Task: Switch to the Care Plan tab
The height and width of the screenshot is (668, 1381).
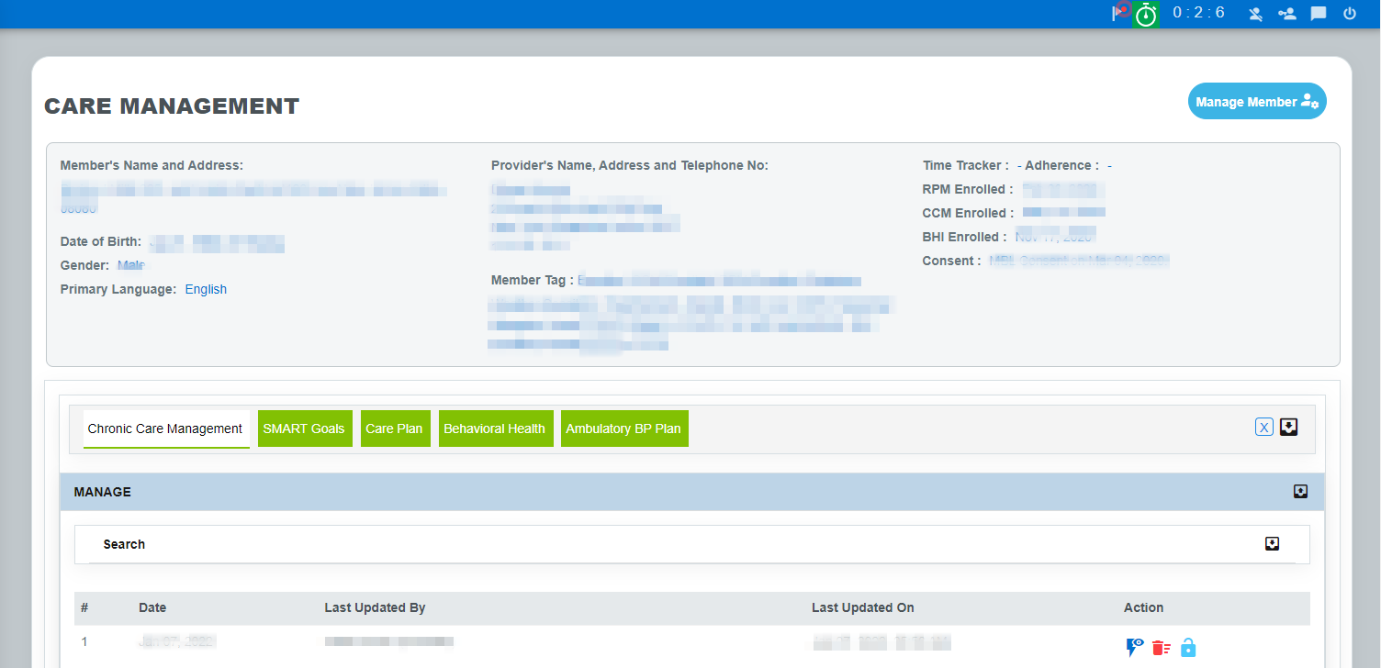Action: tap(394, 429)
